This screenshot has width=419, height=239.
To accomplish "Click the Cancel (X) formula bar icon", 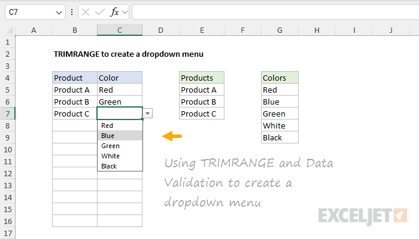I will click(86, 12).
